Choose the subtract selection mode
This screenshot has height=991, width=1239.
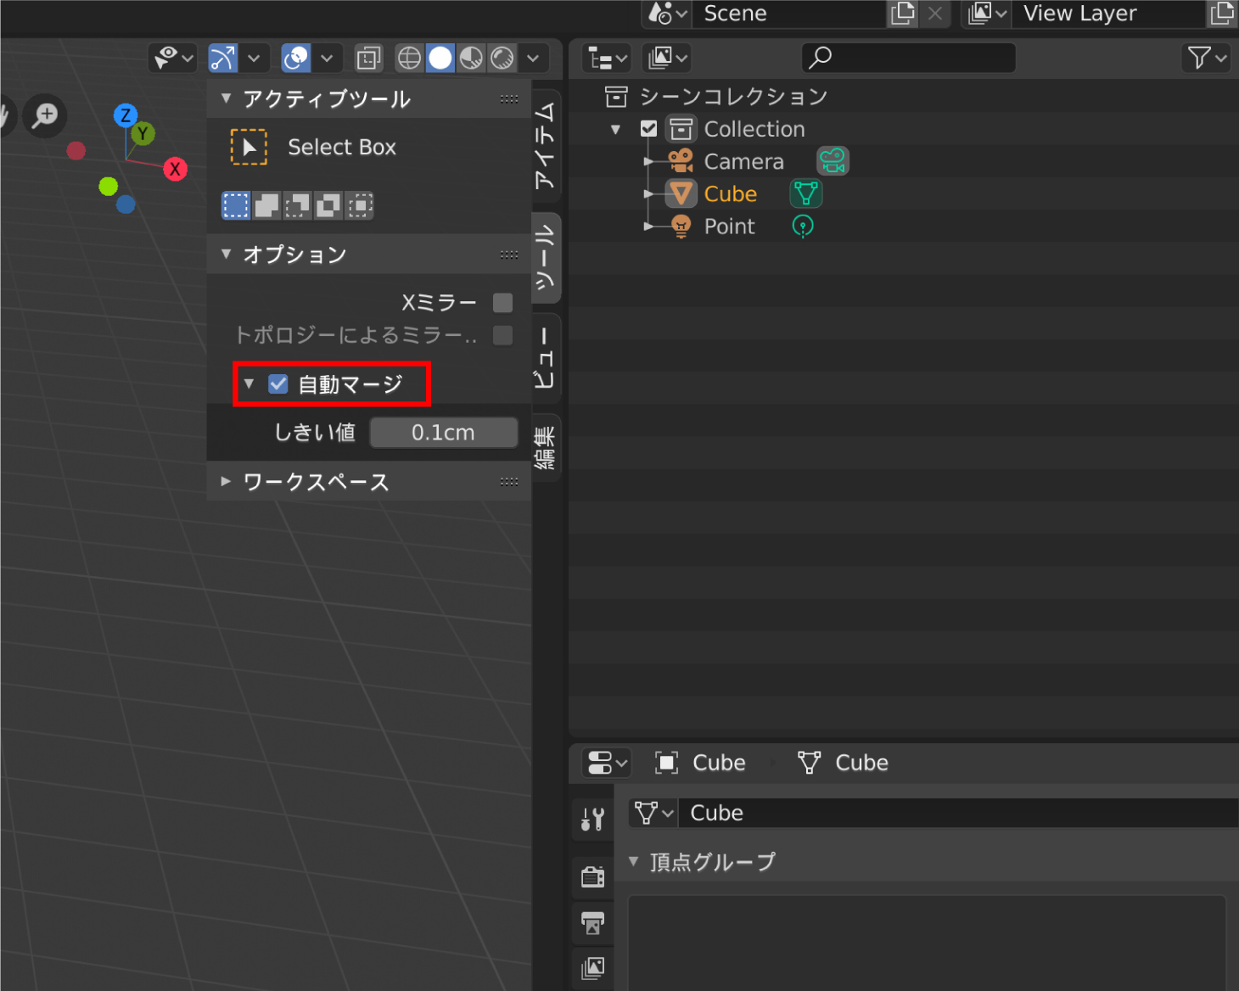tap(297, 205)
